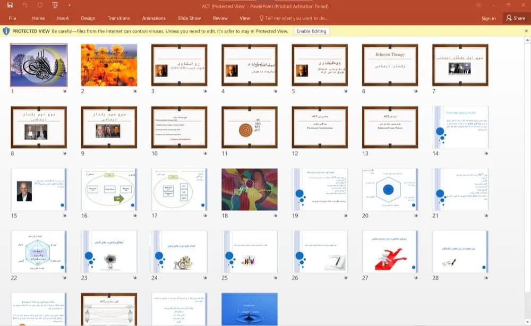The height and width of the screenshot is (326, 531).
Task: Click the star icon beneath slide 14
Action: 486,153
